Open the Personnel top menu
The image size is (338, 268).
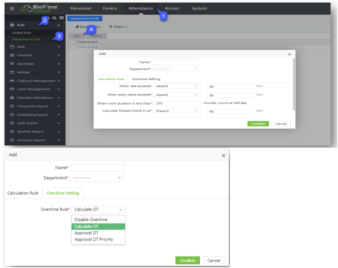pos(81,8)
